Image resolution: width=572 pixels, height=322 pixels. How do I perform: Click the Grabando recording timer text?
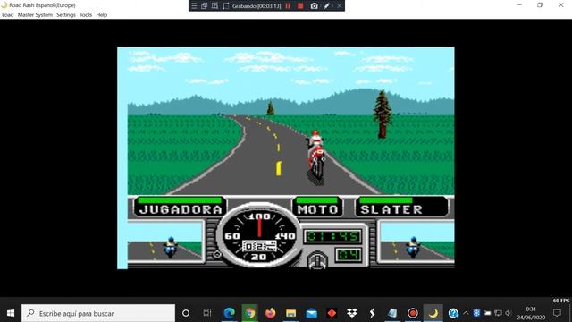coord(257,6)
